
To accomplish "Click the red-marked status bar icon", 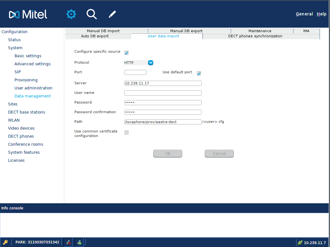I will (x=69, y=242).
